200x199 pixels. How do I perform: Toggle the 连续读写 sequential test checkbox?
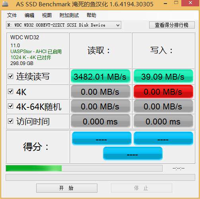tap(10, 76)
